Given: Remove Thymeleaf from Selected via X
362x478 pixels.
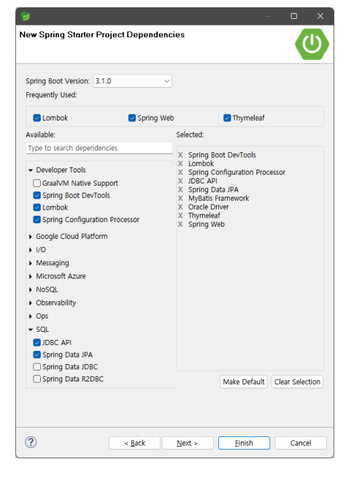Looking at the screenshot, I should 180,216.
